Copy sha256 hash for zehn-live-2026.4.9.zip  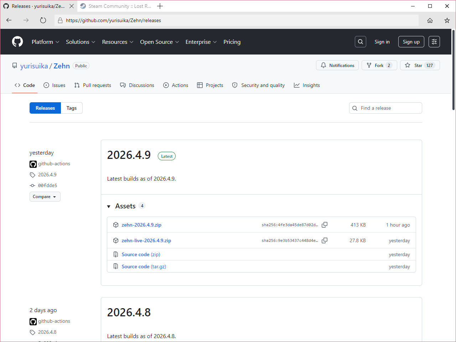(x=325, y=240)
